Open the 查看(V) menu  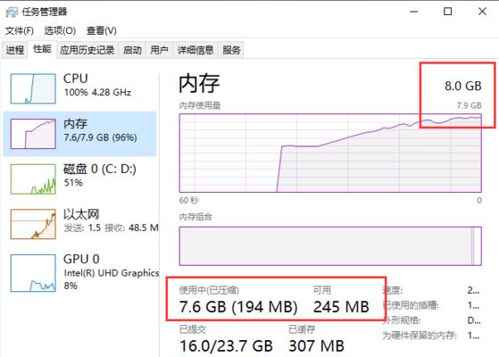click(101, 31)
